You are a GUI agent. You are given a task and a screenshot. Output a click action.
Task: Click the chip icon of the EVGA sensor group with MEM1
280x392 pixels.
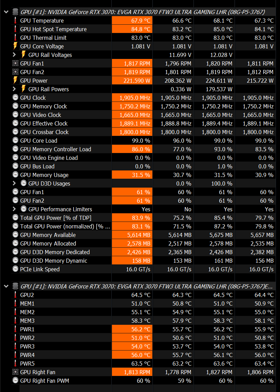tap(15, 286)
